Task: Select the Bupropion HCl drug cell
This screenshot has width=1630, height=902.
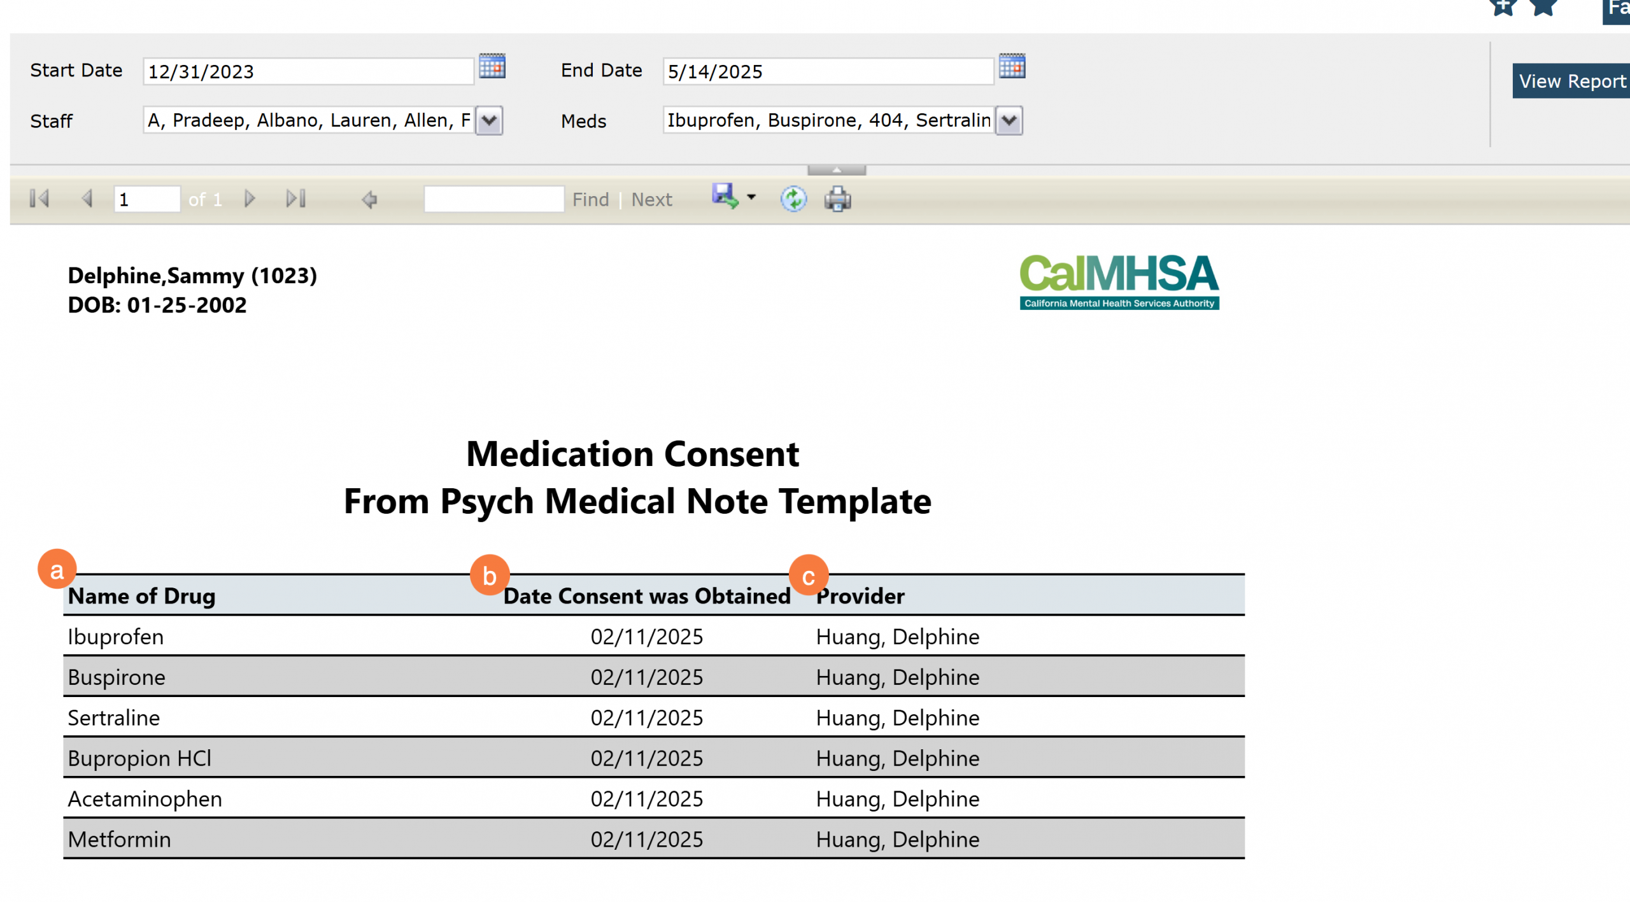Action: (139, 759)
